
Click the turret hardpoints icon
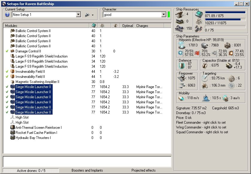click(180, 14)
